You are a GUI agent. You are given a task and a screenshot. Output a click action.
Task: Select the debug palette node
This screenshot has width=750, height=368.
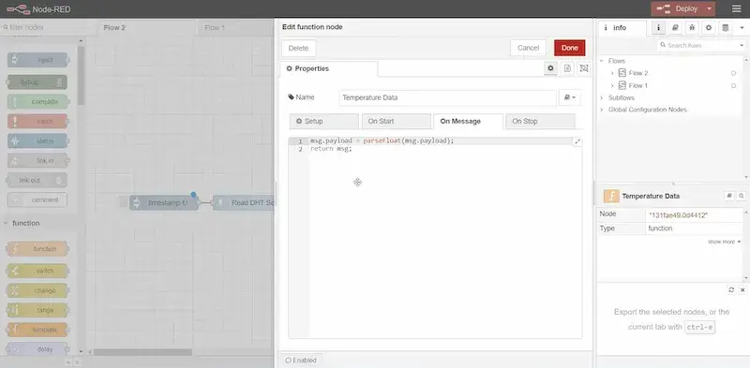click(37, 82)
